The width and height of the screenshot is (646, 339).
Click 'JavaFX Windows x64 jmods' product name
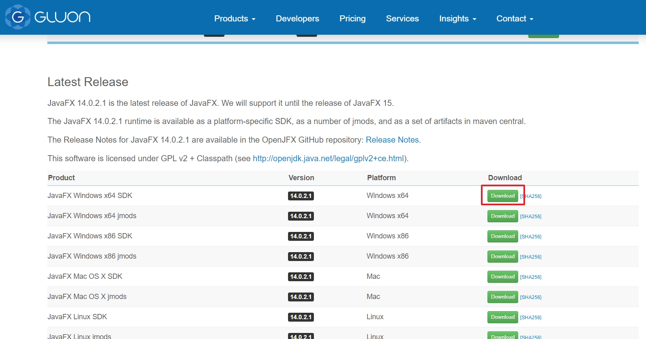pos(92,216)
